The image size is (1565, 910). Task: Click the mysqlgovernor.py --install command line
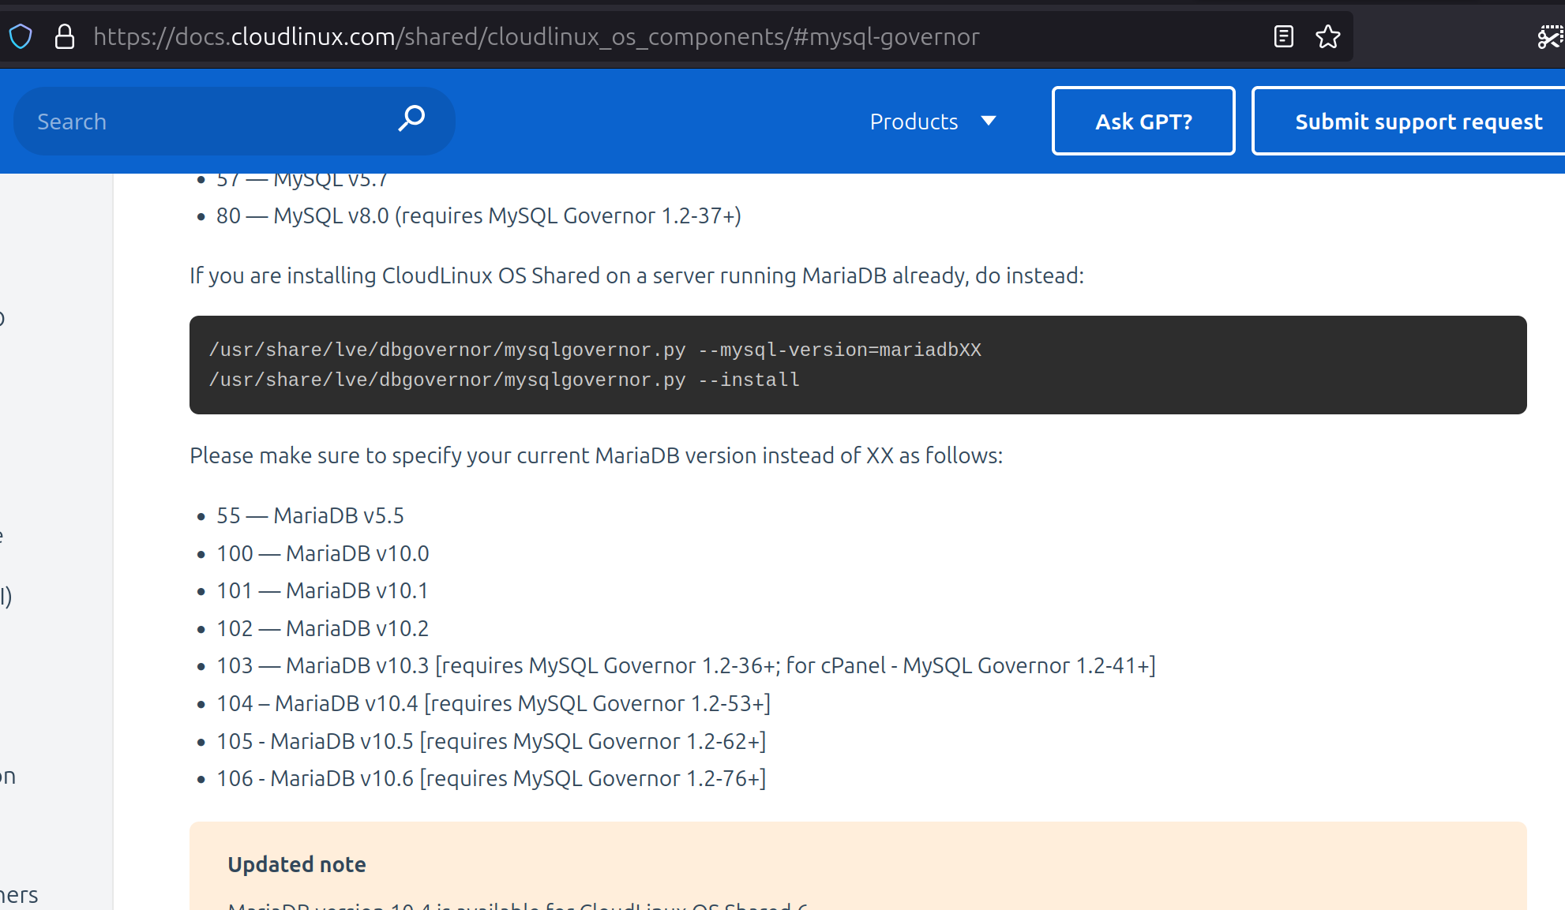(x=505, y=380)
